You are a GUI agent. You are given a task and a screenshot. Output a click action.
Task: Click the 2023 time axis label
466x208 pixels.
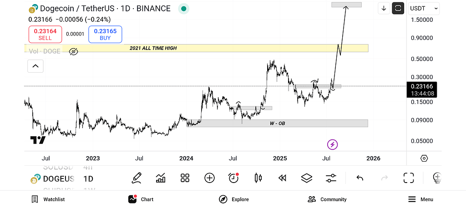(93, 158)
